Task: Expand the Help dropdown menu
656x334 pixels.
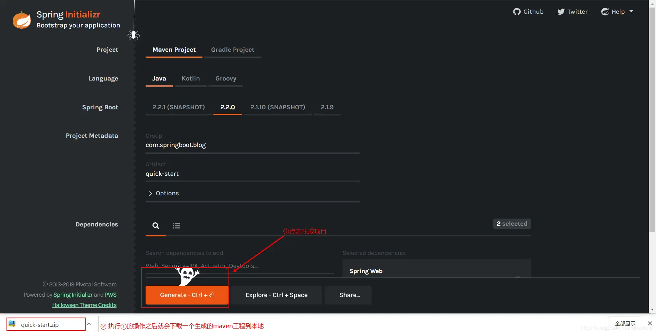Action: tap(631, 11)
